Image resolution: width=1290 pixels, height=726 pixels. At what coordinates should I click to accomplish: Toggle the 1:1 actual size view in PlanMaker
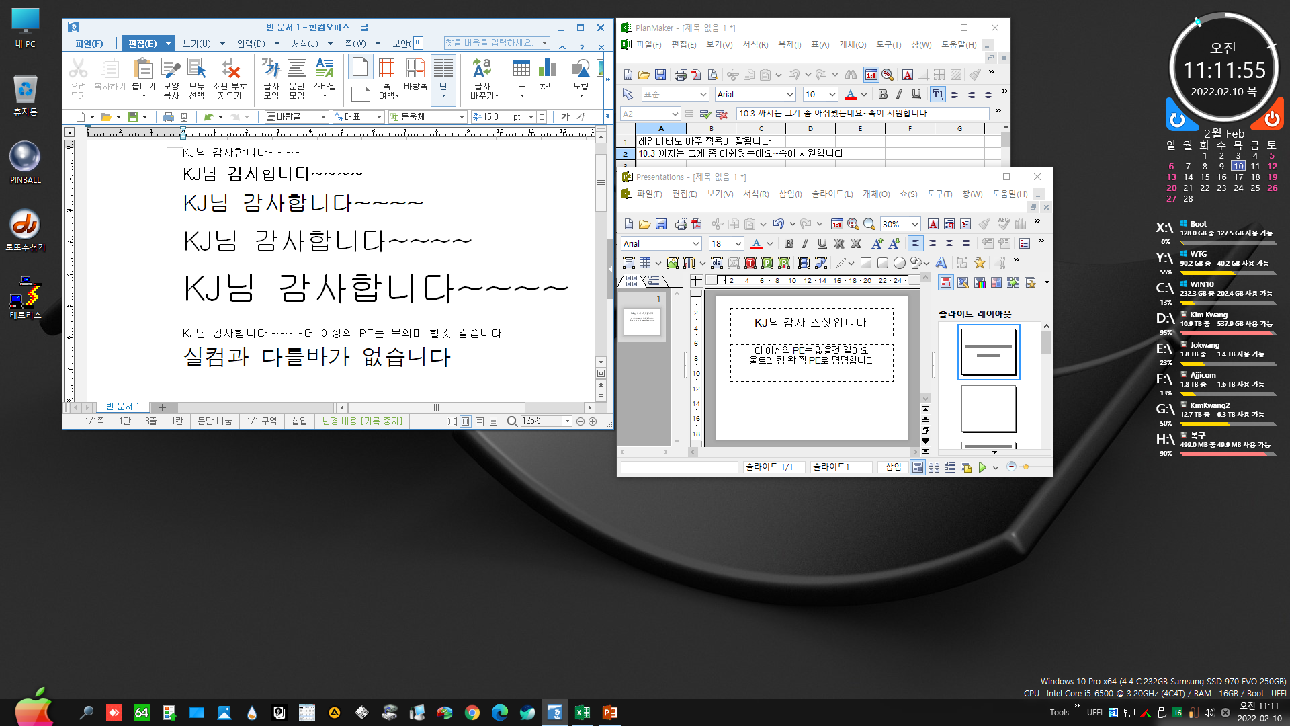pyautogui.click(x=871, y=75)
